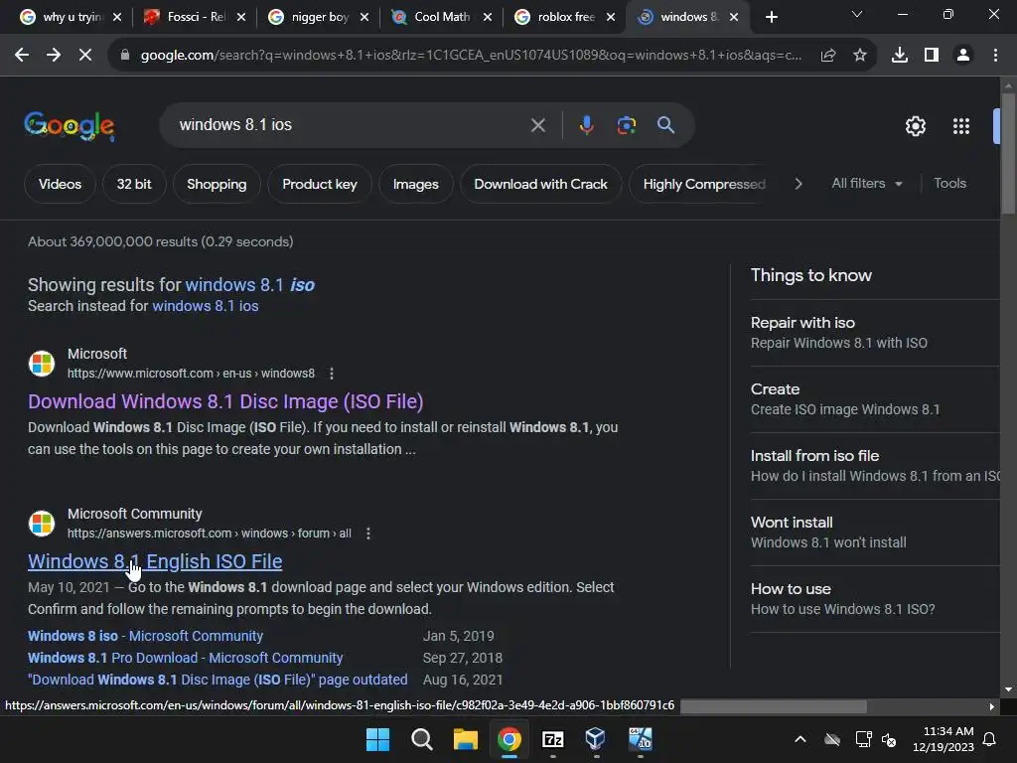The width and height of the screenshot is (1017, 763).
Task: Filter results by Videos
Action: [60, 184]
